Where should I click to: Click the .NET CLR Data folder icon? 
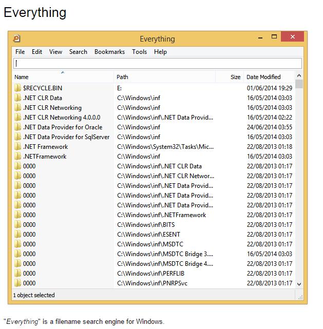(17, 98)
